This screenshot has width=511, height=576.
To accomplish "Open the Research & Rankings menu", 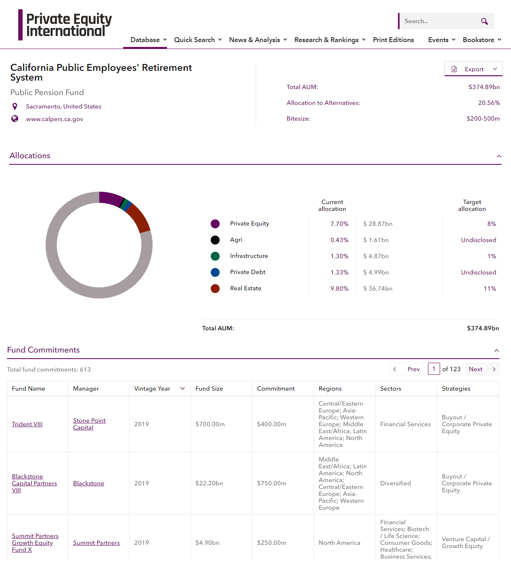I will click(330, 40).
